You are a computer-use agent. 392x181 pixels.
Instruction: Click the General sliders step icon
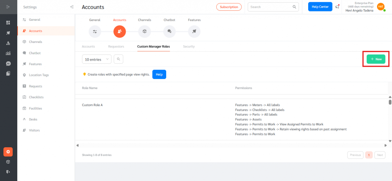pyautogui.click(x=95, y=32)
